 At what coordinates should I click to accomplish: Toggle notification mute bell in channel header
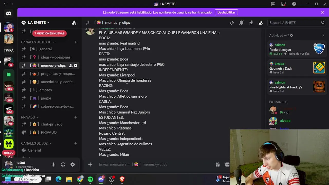pos(241,23)
